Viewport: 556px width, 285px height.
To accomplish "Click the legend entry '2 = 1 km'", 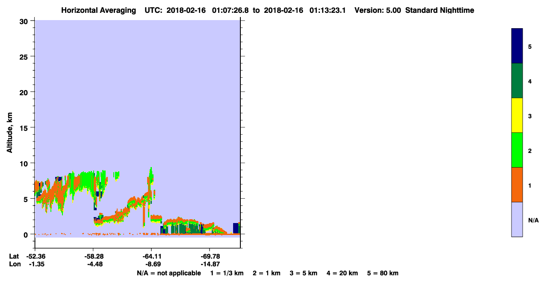I will [266, 273].
